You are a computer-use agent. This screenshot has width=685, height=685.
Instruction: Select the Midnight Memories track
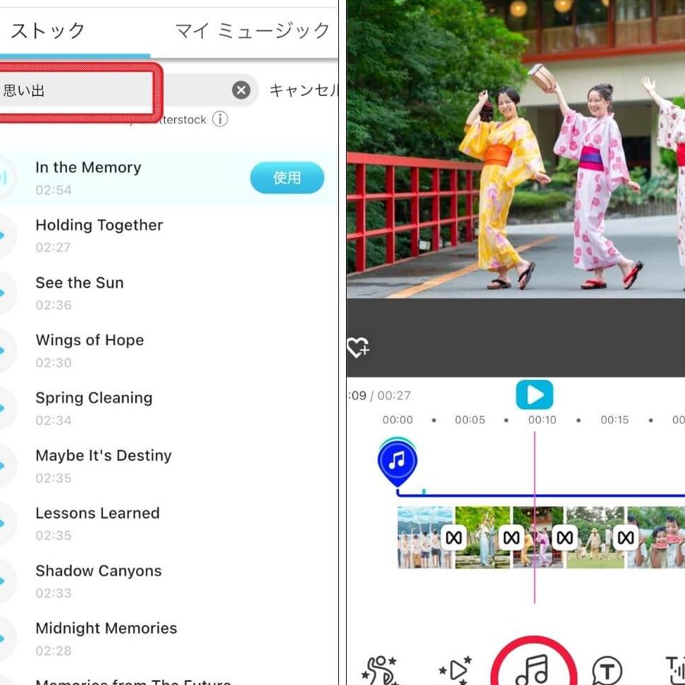pos(168,639)
